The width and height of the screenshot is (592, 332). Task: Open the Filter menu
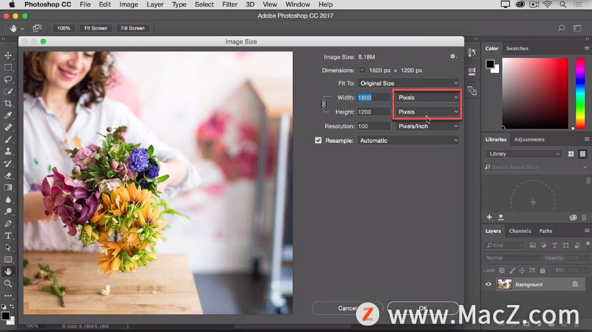(x=229, y=5)
